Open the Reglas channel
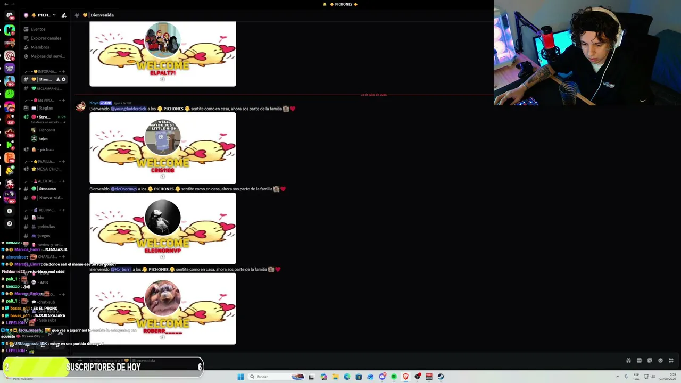 (x=45, y=108)
